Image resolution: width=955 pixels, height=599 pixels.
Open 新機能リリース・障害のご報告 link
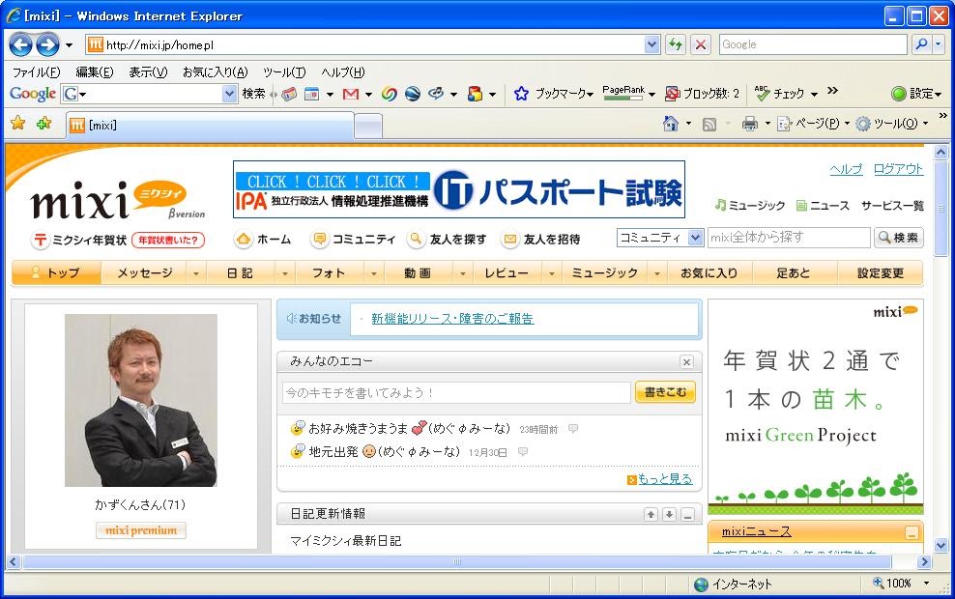point(452,319)
